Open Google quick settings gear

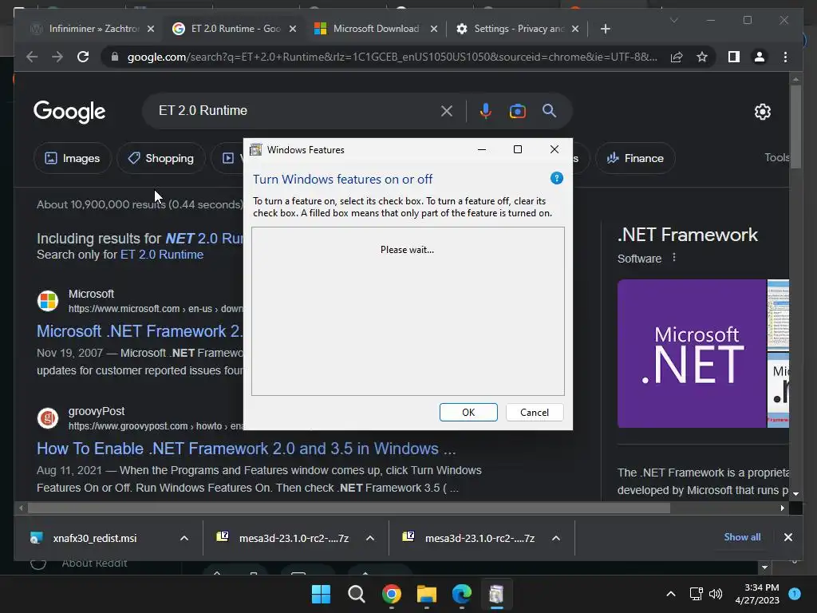(762, 112)
